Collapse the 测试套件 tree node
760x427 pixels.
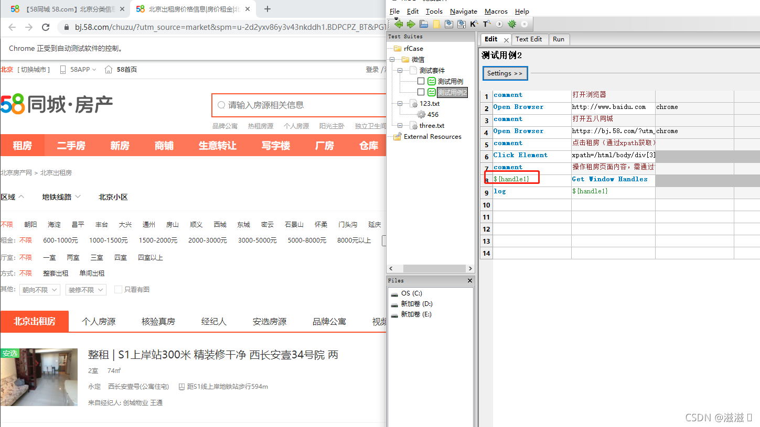(x=400, y=70)
